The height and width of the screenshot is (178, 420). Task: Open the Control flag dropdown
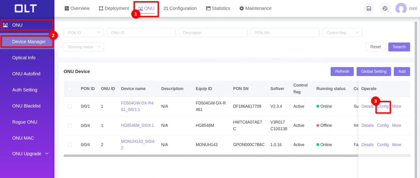tap(342, 32)
